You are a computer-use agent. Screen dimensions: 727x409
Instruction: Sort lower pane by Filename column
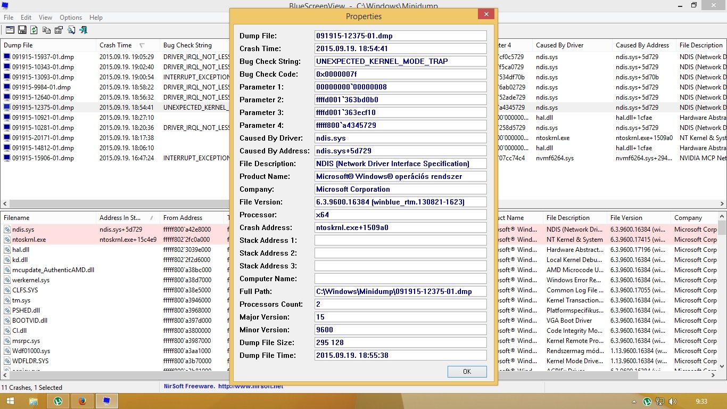click(48, 217)
